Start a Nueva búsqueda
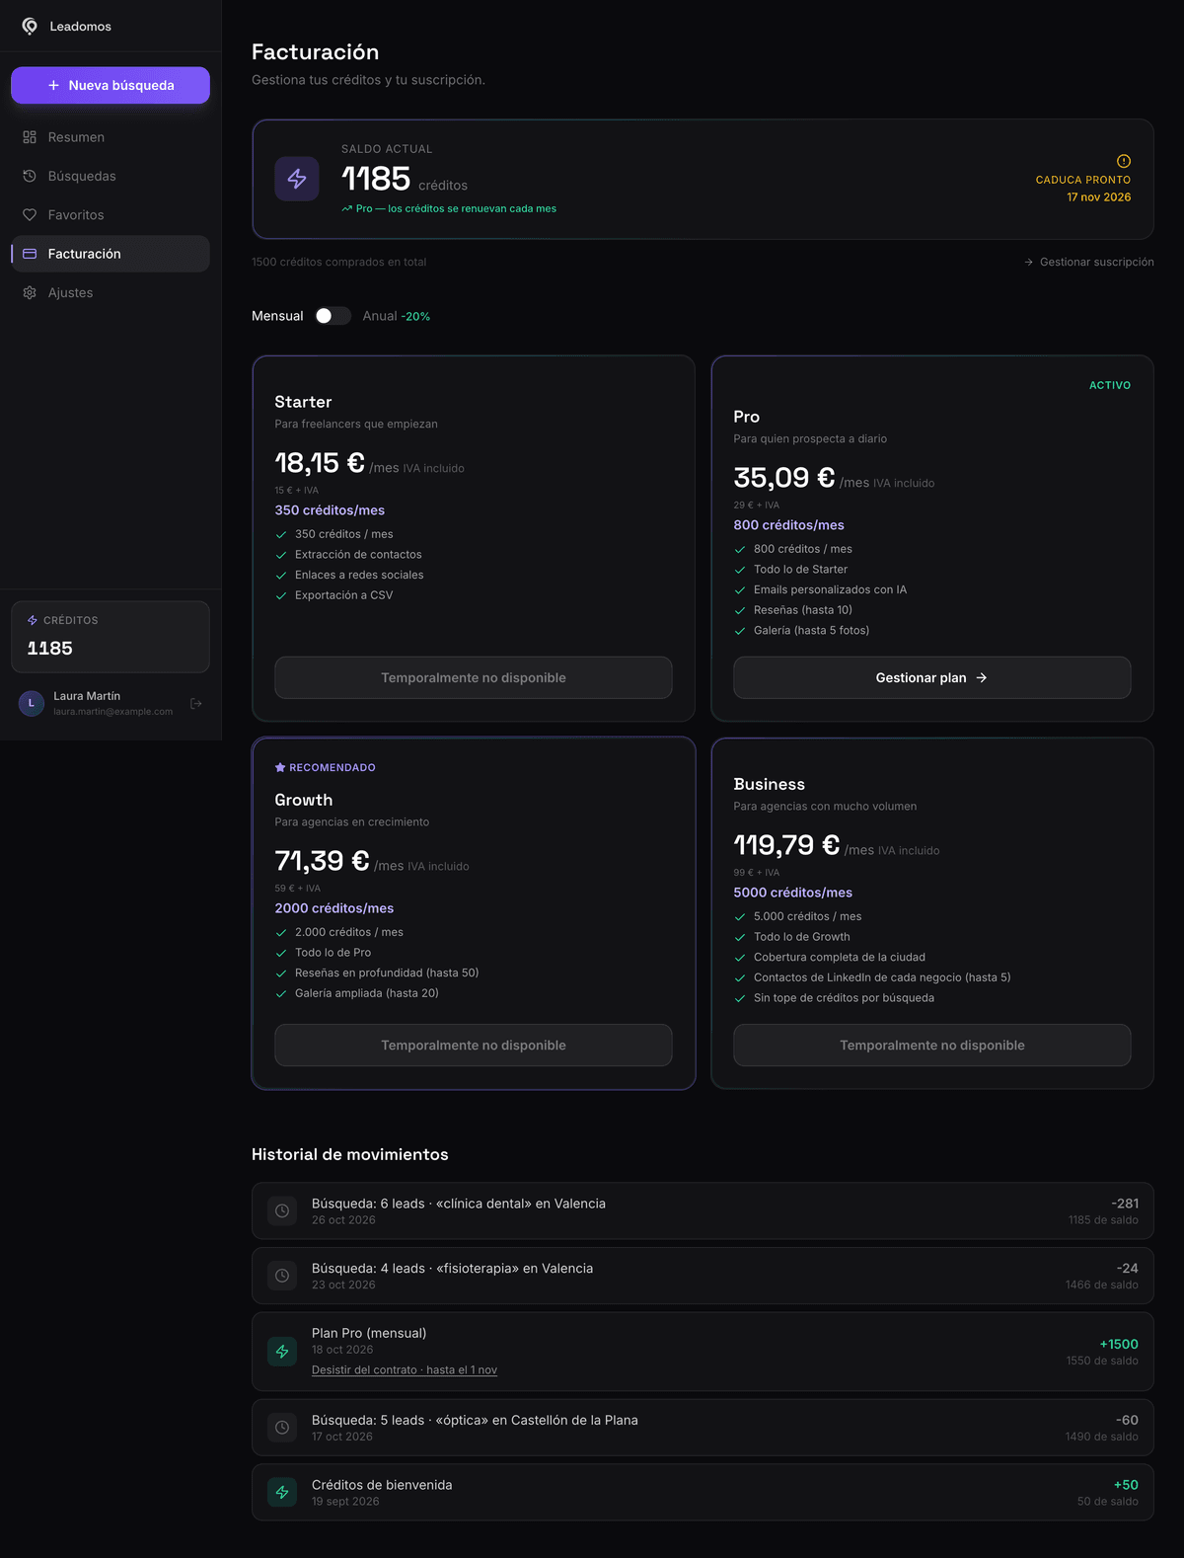 pyautogui.click(x=111, y=85)
